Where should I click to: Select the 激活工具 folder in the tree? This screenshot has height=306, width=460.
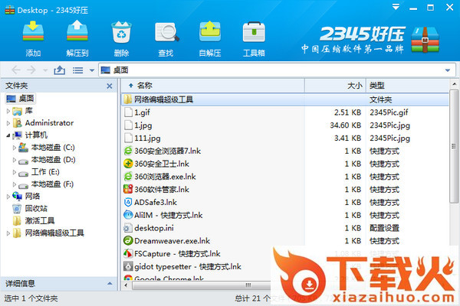40,221
